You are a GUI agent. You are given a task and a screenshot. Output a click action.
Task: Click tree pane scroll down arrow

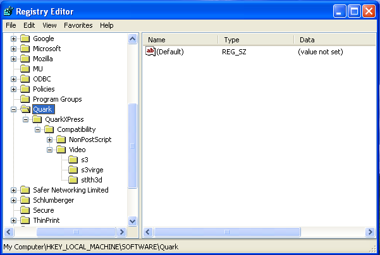point(133,221)
